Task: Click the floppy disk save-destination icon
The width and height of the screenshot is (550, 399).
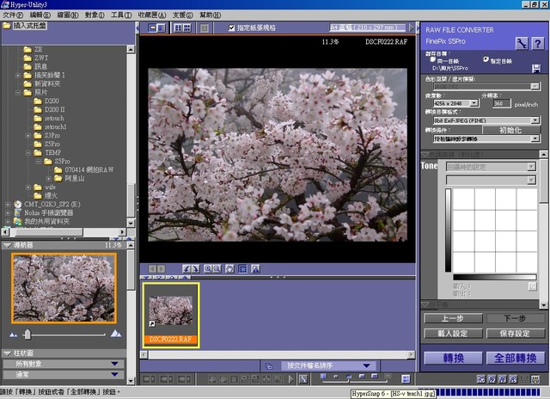Action: coord(536,69)
